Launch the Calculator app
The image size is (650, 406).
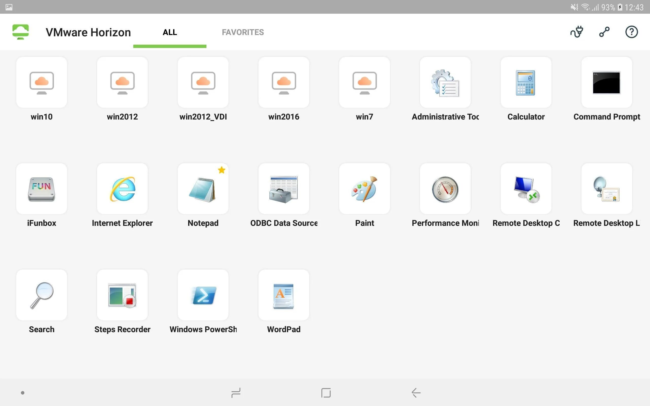click(526, 82)
